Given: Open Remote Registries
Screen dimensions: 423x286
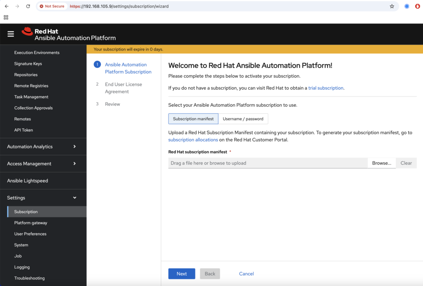Looking at the screenshot, I should [x=31, y=86].
